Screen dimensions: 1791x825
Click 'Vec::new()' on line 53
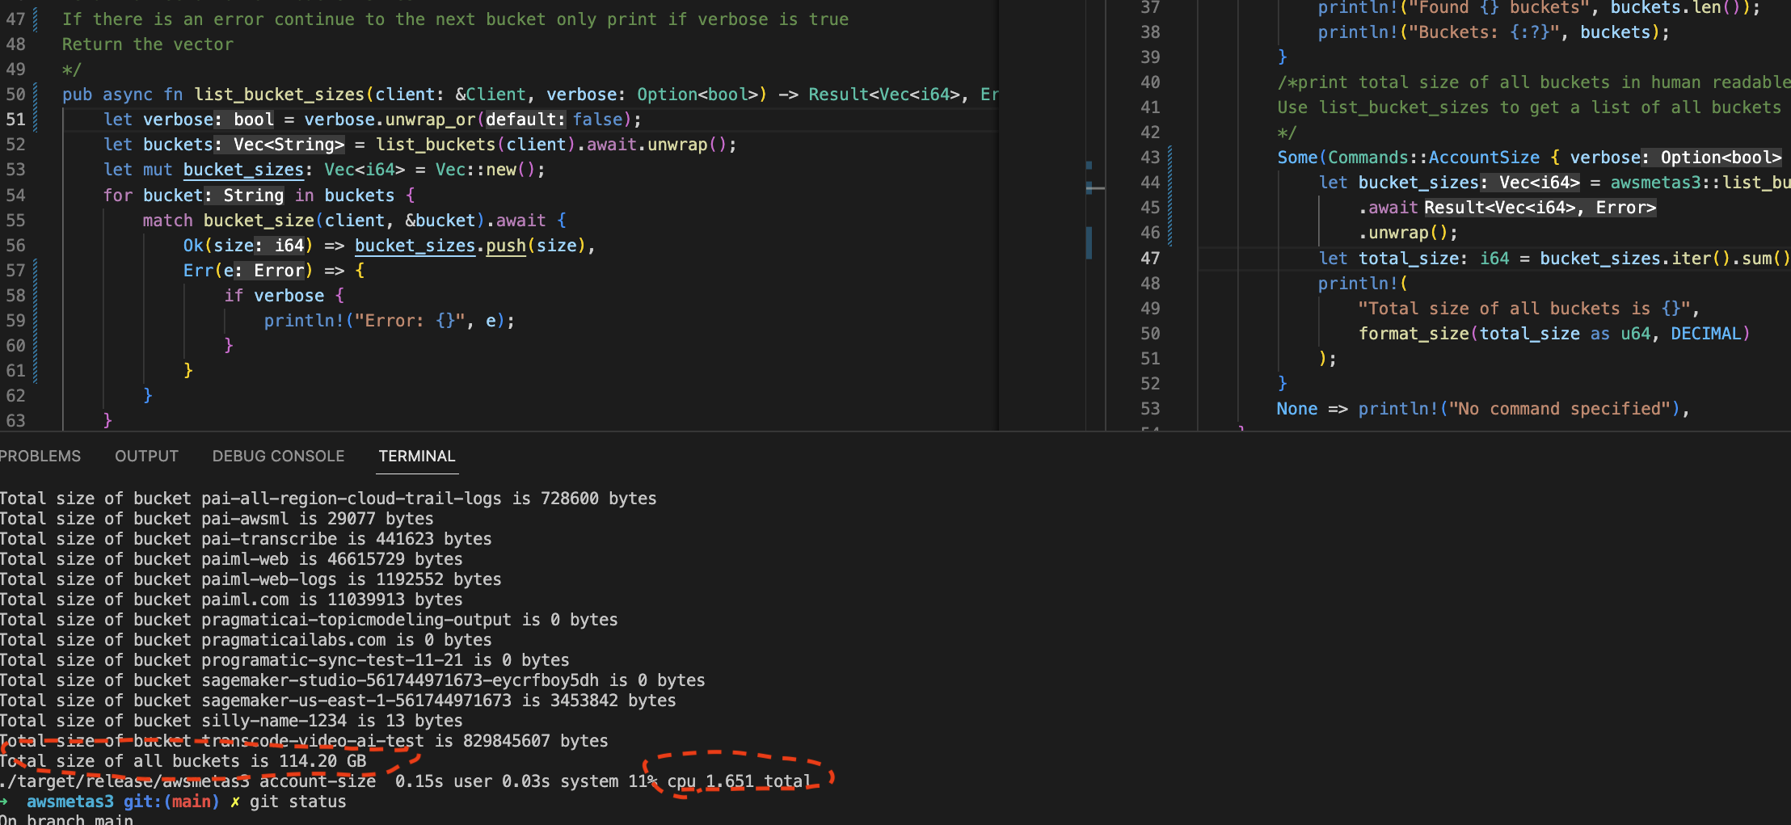coord(485,169)
